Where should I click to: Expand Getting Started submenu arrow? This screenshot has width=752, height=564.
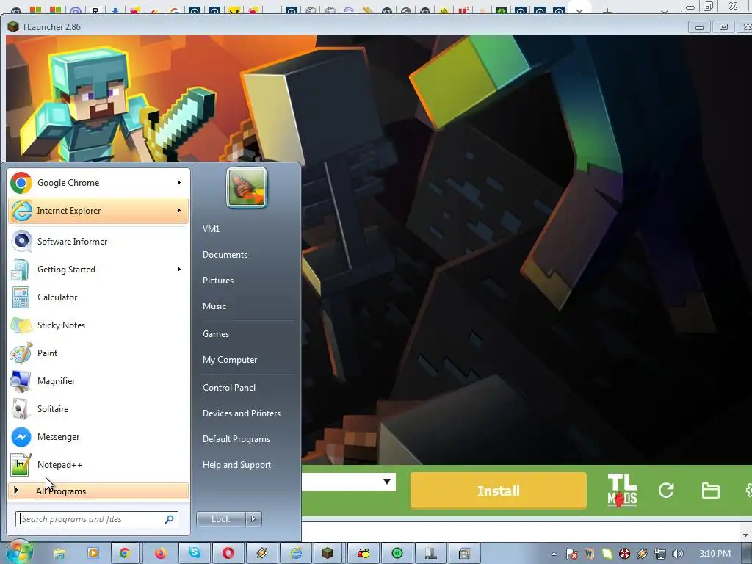pyautogui.click(x=179, y=269)
